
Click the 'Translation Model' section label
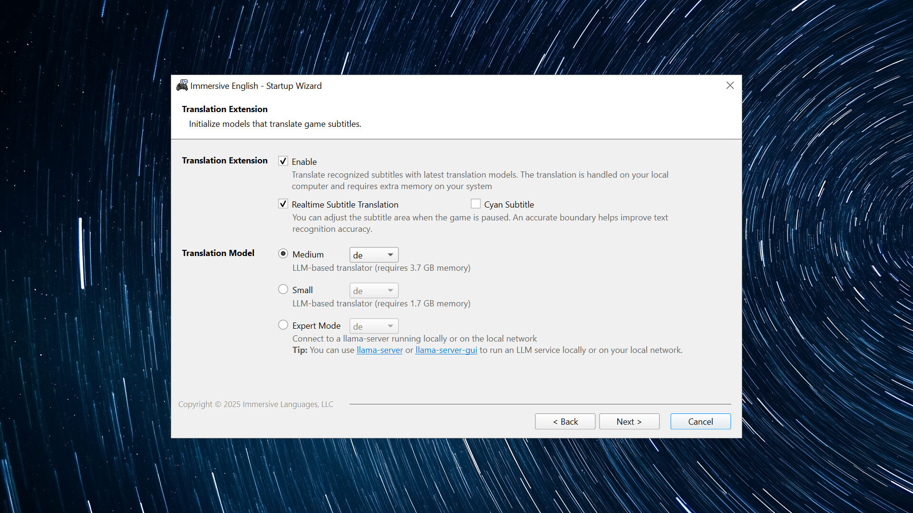click(218, 253)
